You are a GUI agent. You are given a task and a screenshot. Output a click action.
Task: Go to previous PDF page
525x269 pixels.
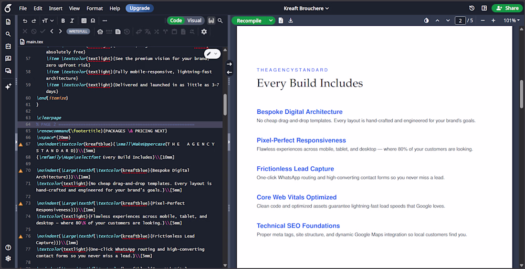point(437,21)
